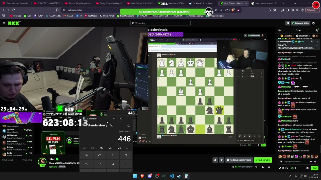Click Pokaż więcej under recommended channels
This screenshot has width=321, height=180.
coord(8,160)
